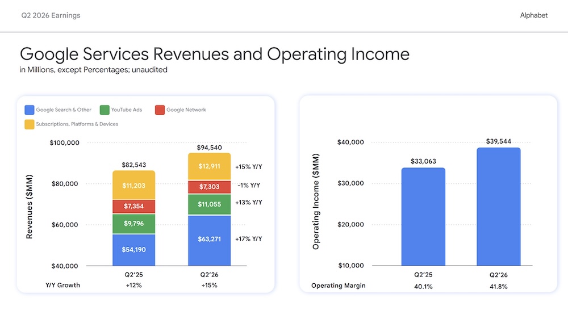Click the $7,303 red segment in Q2'26 bar
This screenshot has width=568, height=319.
tap(210, 187)
